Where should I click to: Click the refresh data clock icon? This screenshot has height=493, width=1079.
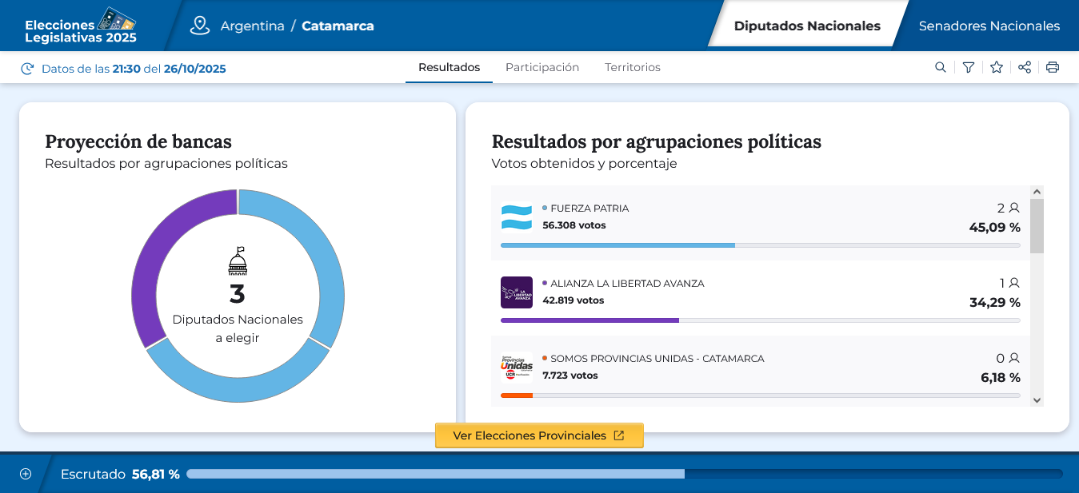[x=27, y=69]
